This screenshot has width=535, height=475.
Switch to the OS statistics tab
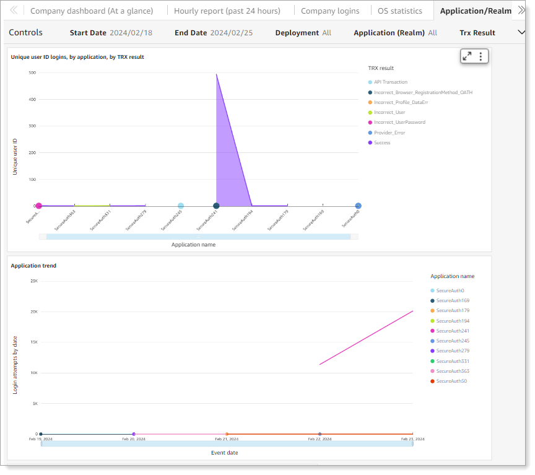coord(400,11)
